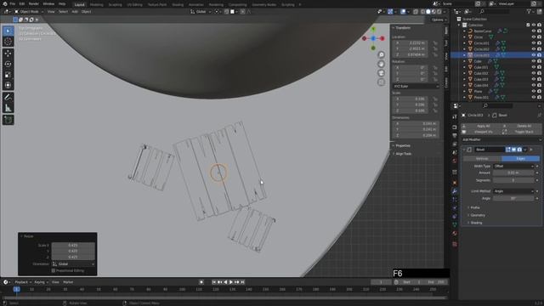Open the Object properties tab icon
This screenshot has height=306, width=544.
[455, 183]
